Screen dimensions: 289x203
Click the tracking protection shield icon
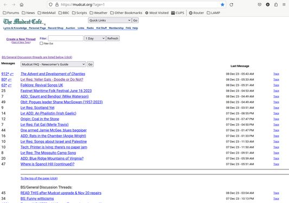coord(50,4)
